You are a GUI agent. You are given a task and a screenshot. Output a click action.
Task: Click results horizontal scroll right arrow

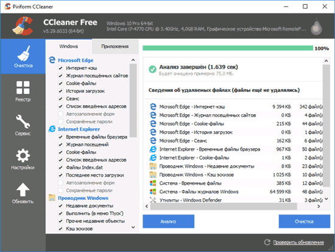(x=319, y=206)
